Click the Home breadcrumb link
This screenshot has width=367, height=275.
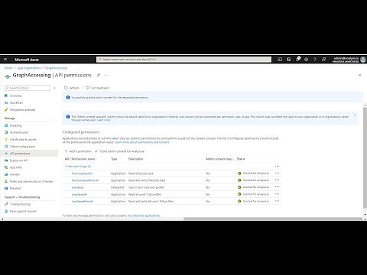click(8, 68)
